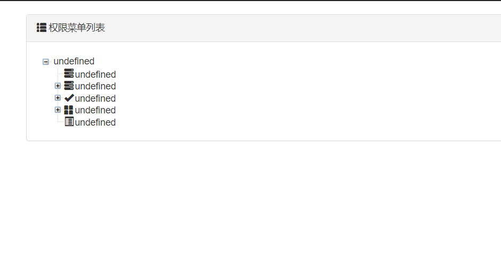501x272 pixels.
Task: Expand the node with second server-stack icon
Action: click(x=58, y=86)
